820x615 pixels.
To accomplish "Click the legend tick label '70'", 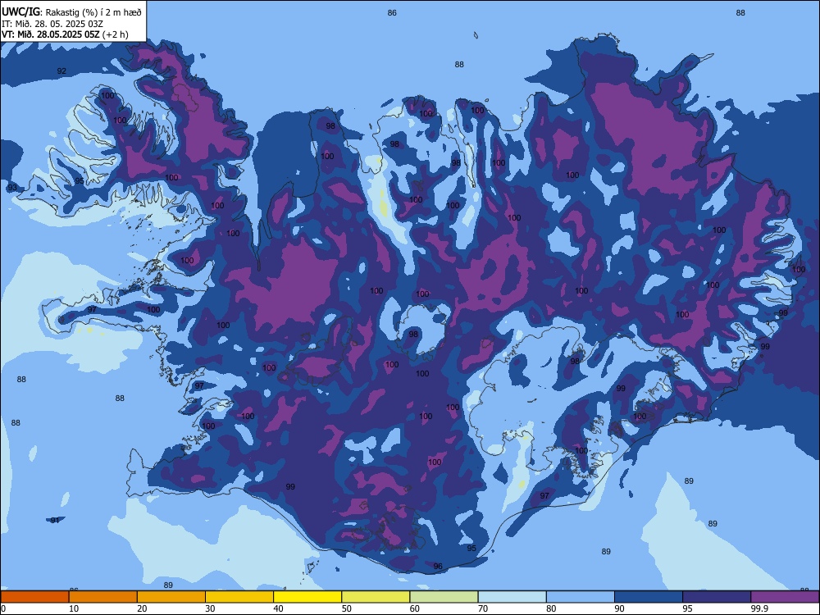I will point(483,608).
